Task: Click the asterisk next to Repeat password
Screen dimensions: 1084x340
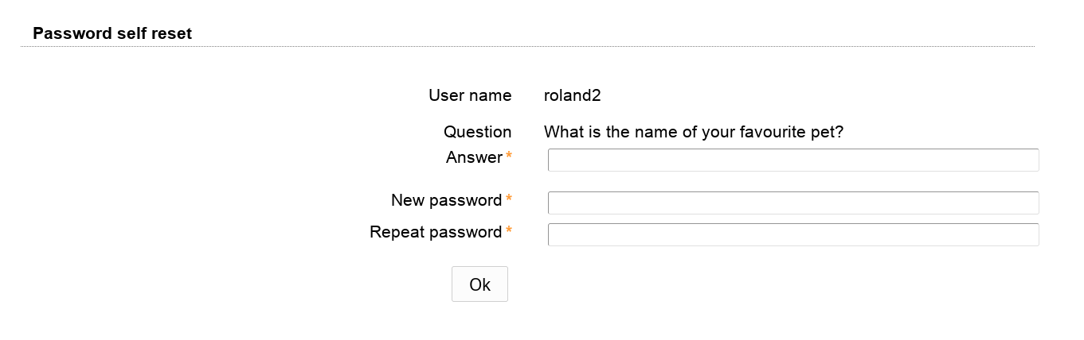Action: coord(509,231)
